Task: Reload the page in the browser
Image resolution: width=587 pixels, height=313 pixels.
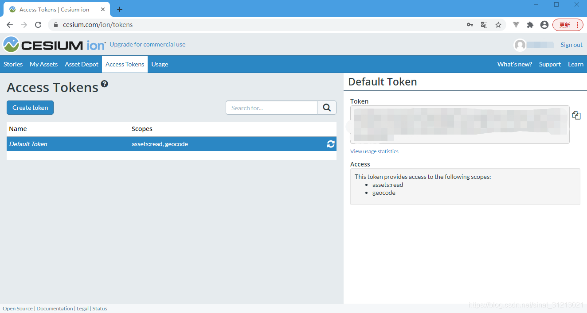Action: point(38,25)
